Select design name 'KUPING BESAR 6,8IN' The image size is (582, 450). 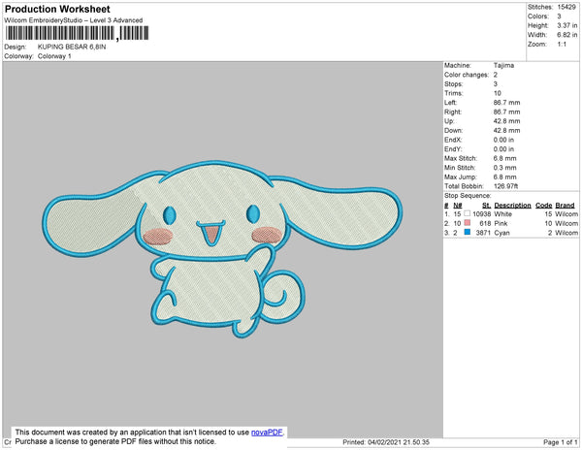click(x=72, y=47)
